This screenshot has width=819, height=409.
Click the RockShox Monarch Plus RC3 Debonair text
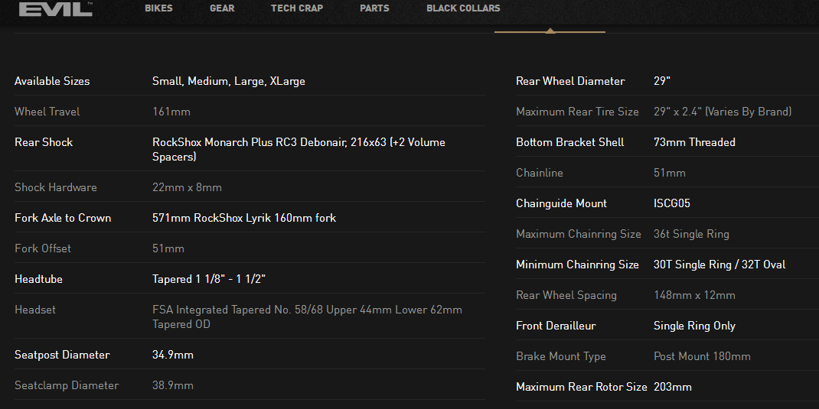[299, 149]
